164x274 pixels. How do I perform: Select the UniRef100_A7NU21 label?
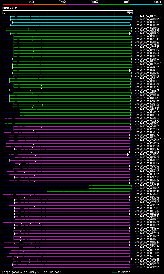click(147, 67)
